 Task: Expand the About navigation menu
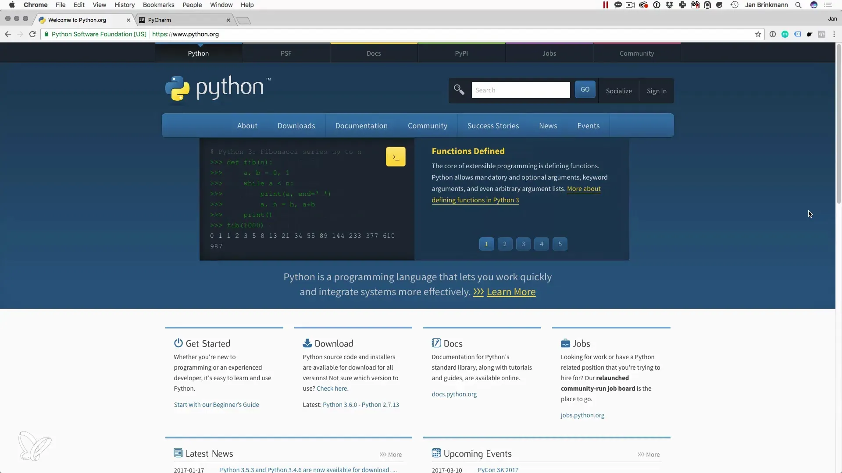tap(247, 126)
